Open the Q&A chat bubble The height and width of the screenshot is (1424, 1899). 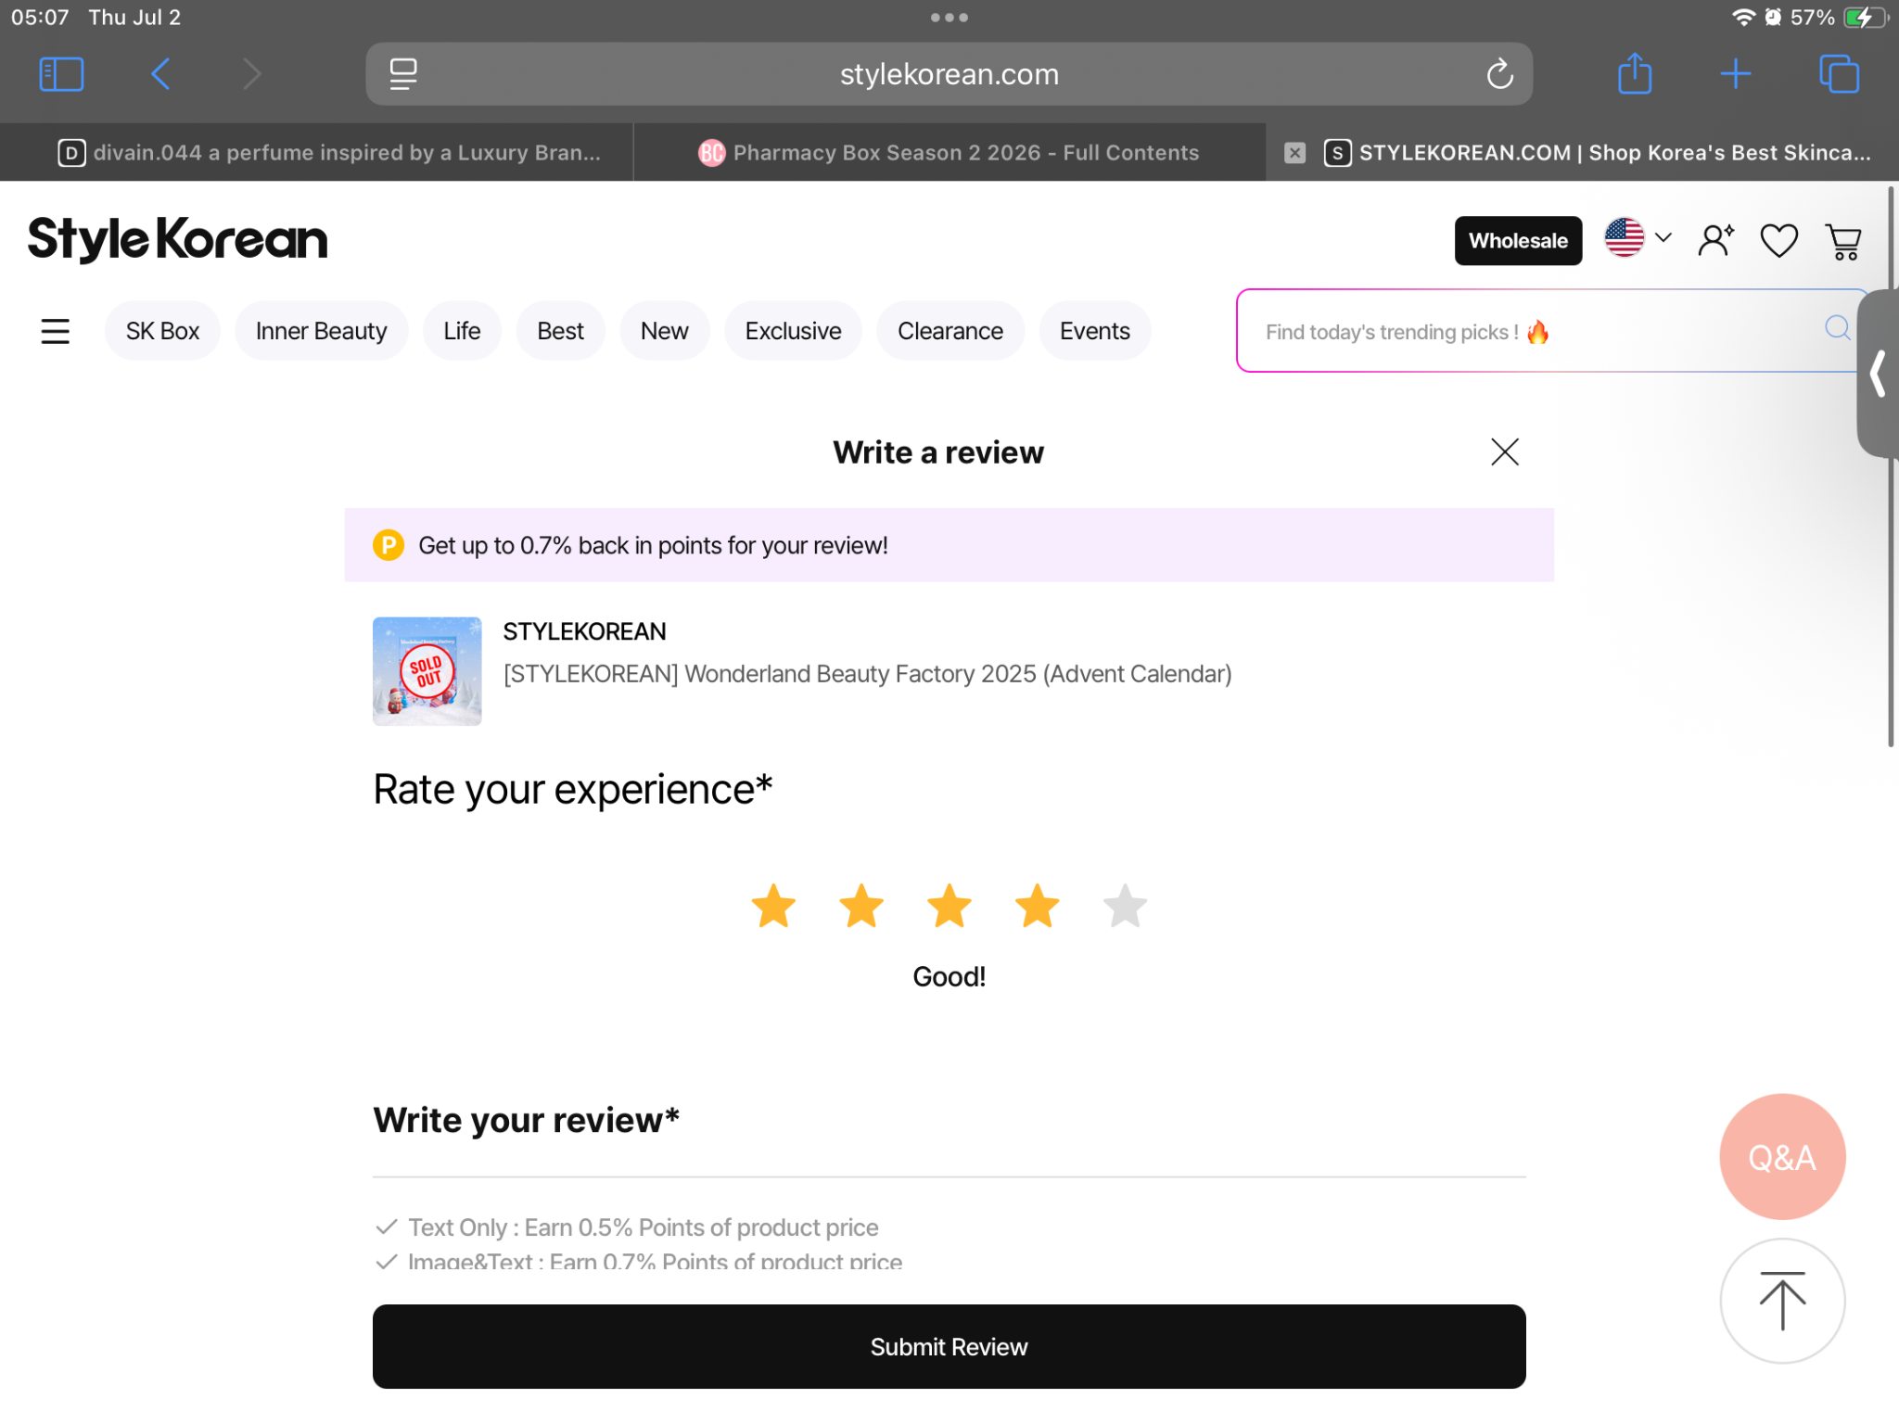coord(1781,1157)
